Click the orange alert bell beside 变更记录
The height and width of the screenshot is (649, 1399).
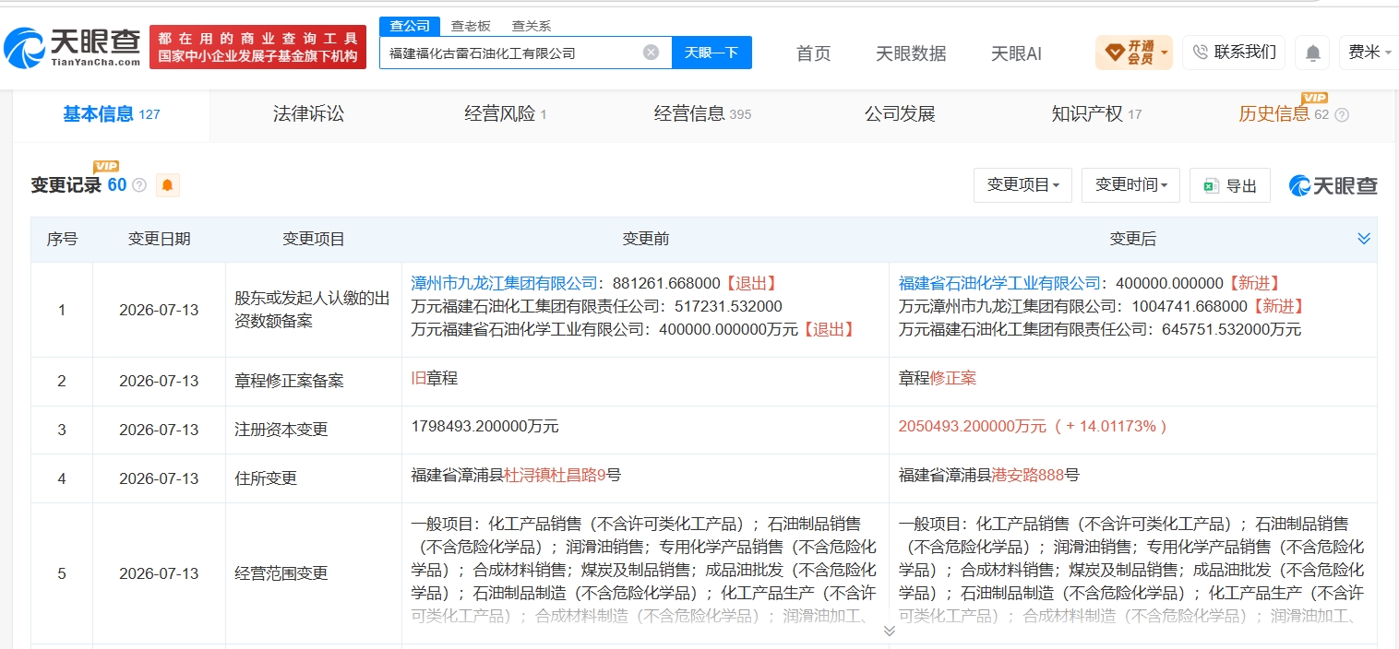[167, 185]
